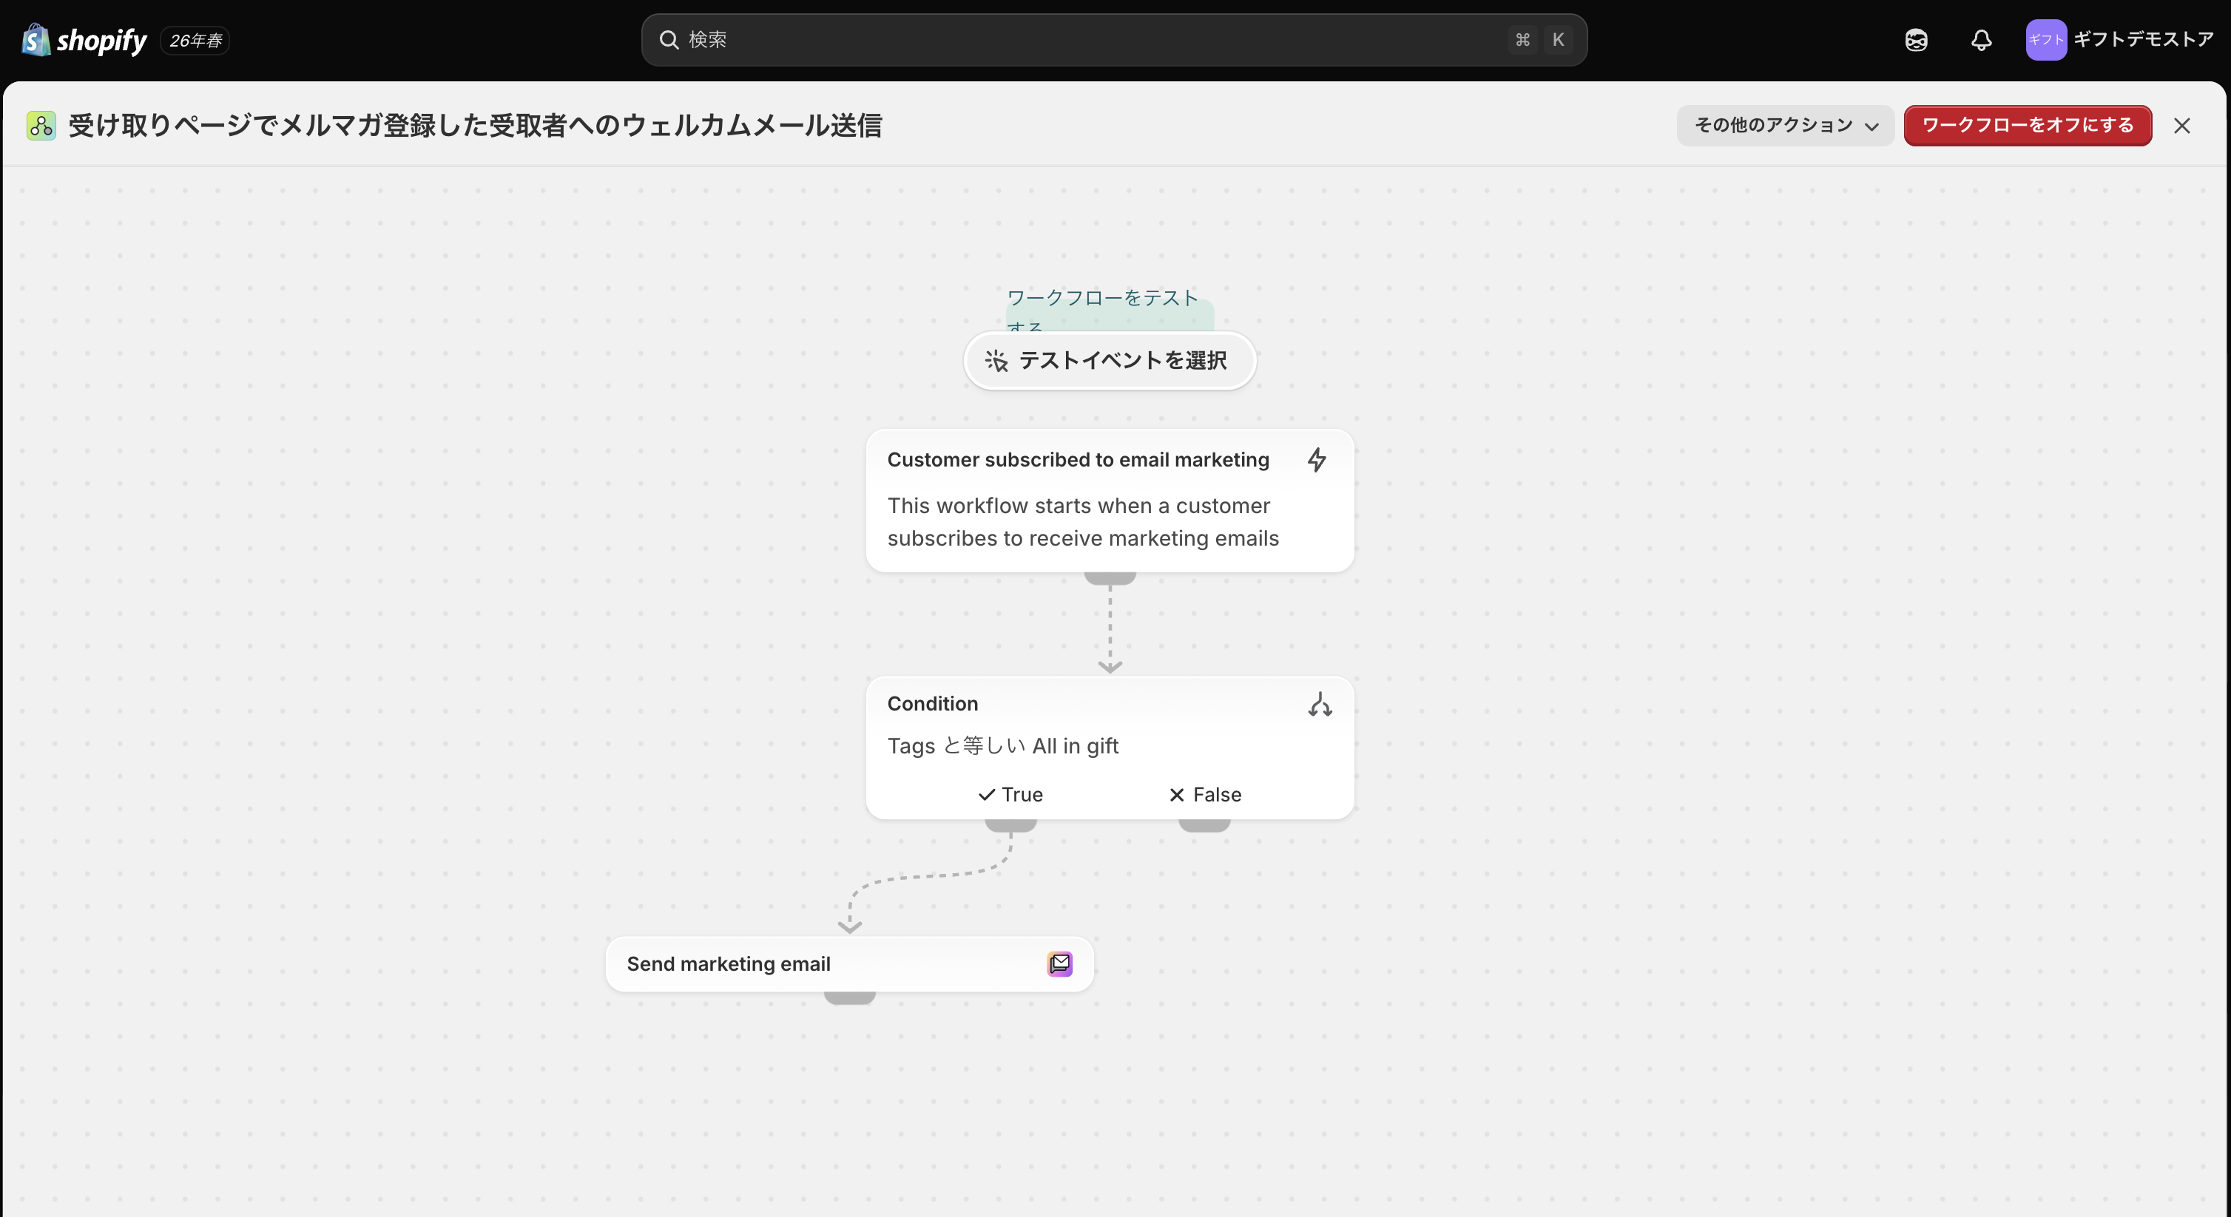This screenshot has width=2231, height=1217.
Task: Click the trigger lightning bolt icon
Action: click(1317, 460)
